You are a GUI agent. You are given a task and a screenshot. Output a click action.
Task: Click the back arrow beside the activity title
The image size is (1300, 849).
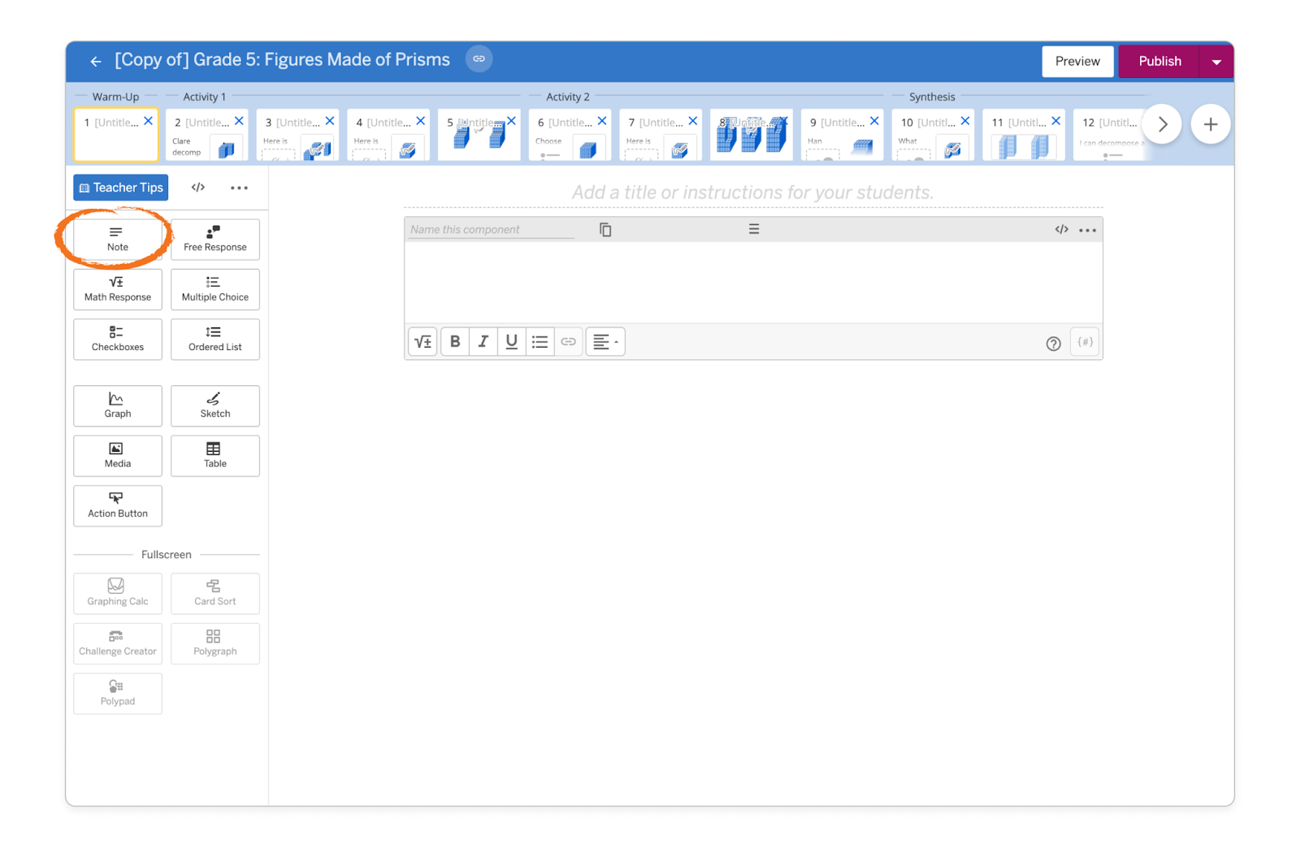(96, 61)
